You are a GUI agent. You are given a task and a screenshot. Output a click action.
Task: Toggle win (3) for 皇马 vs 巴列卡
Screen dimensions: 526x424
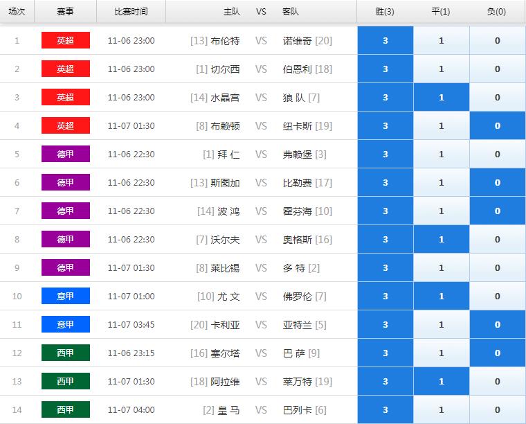click(385, 409)
